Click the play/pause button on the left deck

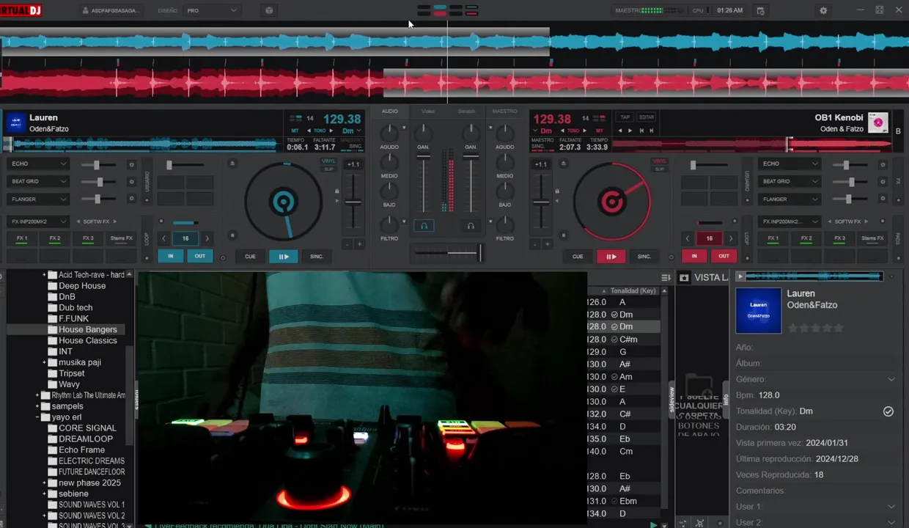283,256
